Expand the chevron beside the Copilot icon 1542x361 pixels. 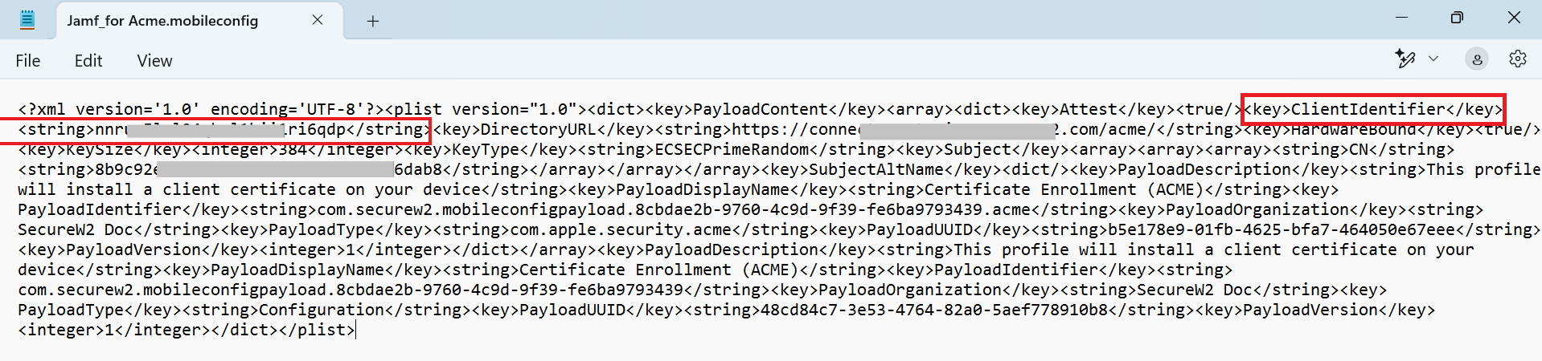(x=1433, y=59)
